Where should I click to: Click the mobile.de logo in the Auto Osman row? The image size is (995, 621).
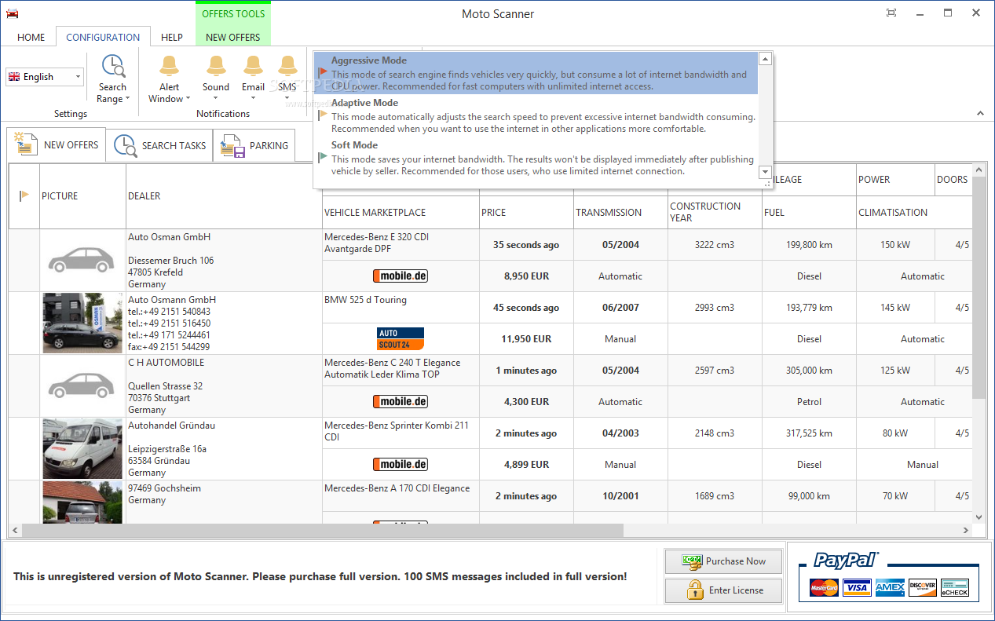(x=401, y=276)
